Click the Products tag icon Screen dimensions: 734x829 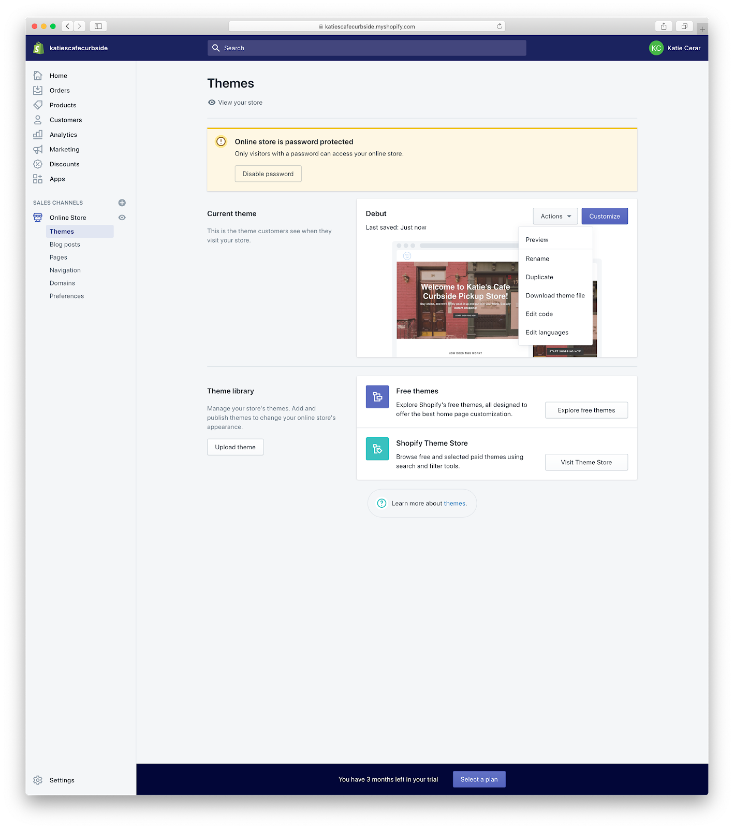[38, 105]
